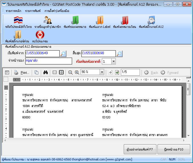Click NUM indicator in status bar
The image size is (193, 163).
click(172, 159)
